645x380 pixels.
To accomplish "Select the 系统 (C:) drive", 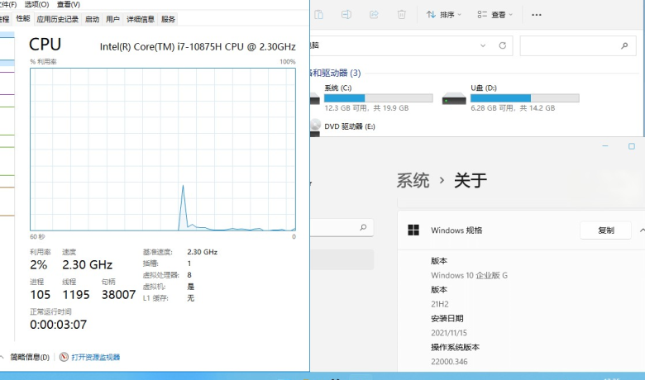I will [371, 97].
